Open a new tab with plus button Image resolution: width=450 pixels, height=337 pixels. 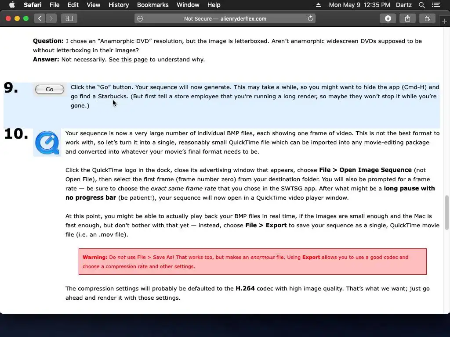(444, 22)
